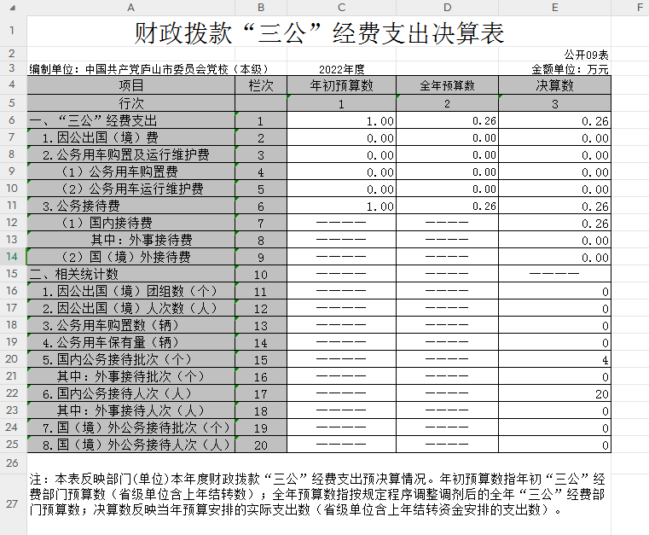Select column A header

(x=130, y=7)
